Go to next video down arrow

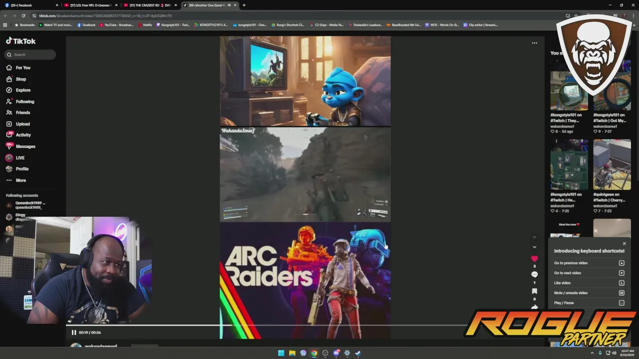click(x=535, y=247)
